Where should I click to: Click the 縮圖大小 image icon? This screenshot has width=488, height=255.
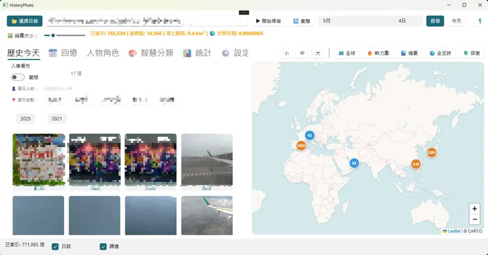(x=10, y=36)
